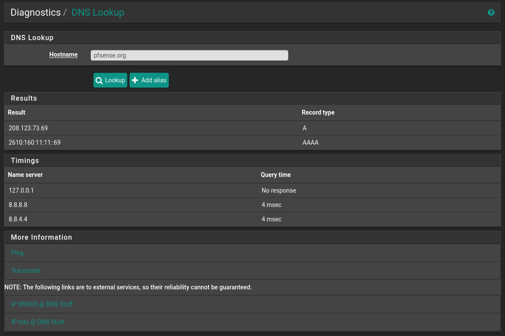Viewport: 505px width, 336px height.
Task: Click the help question mark icon
Action: [x=491, y=12]
